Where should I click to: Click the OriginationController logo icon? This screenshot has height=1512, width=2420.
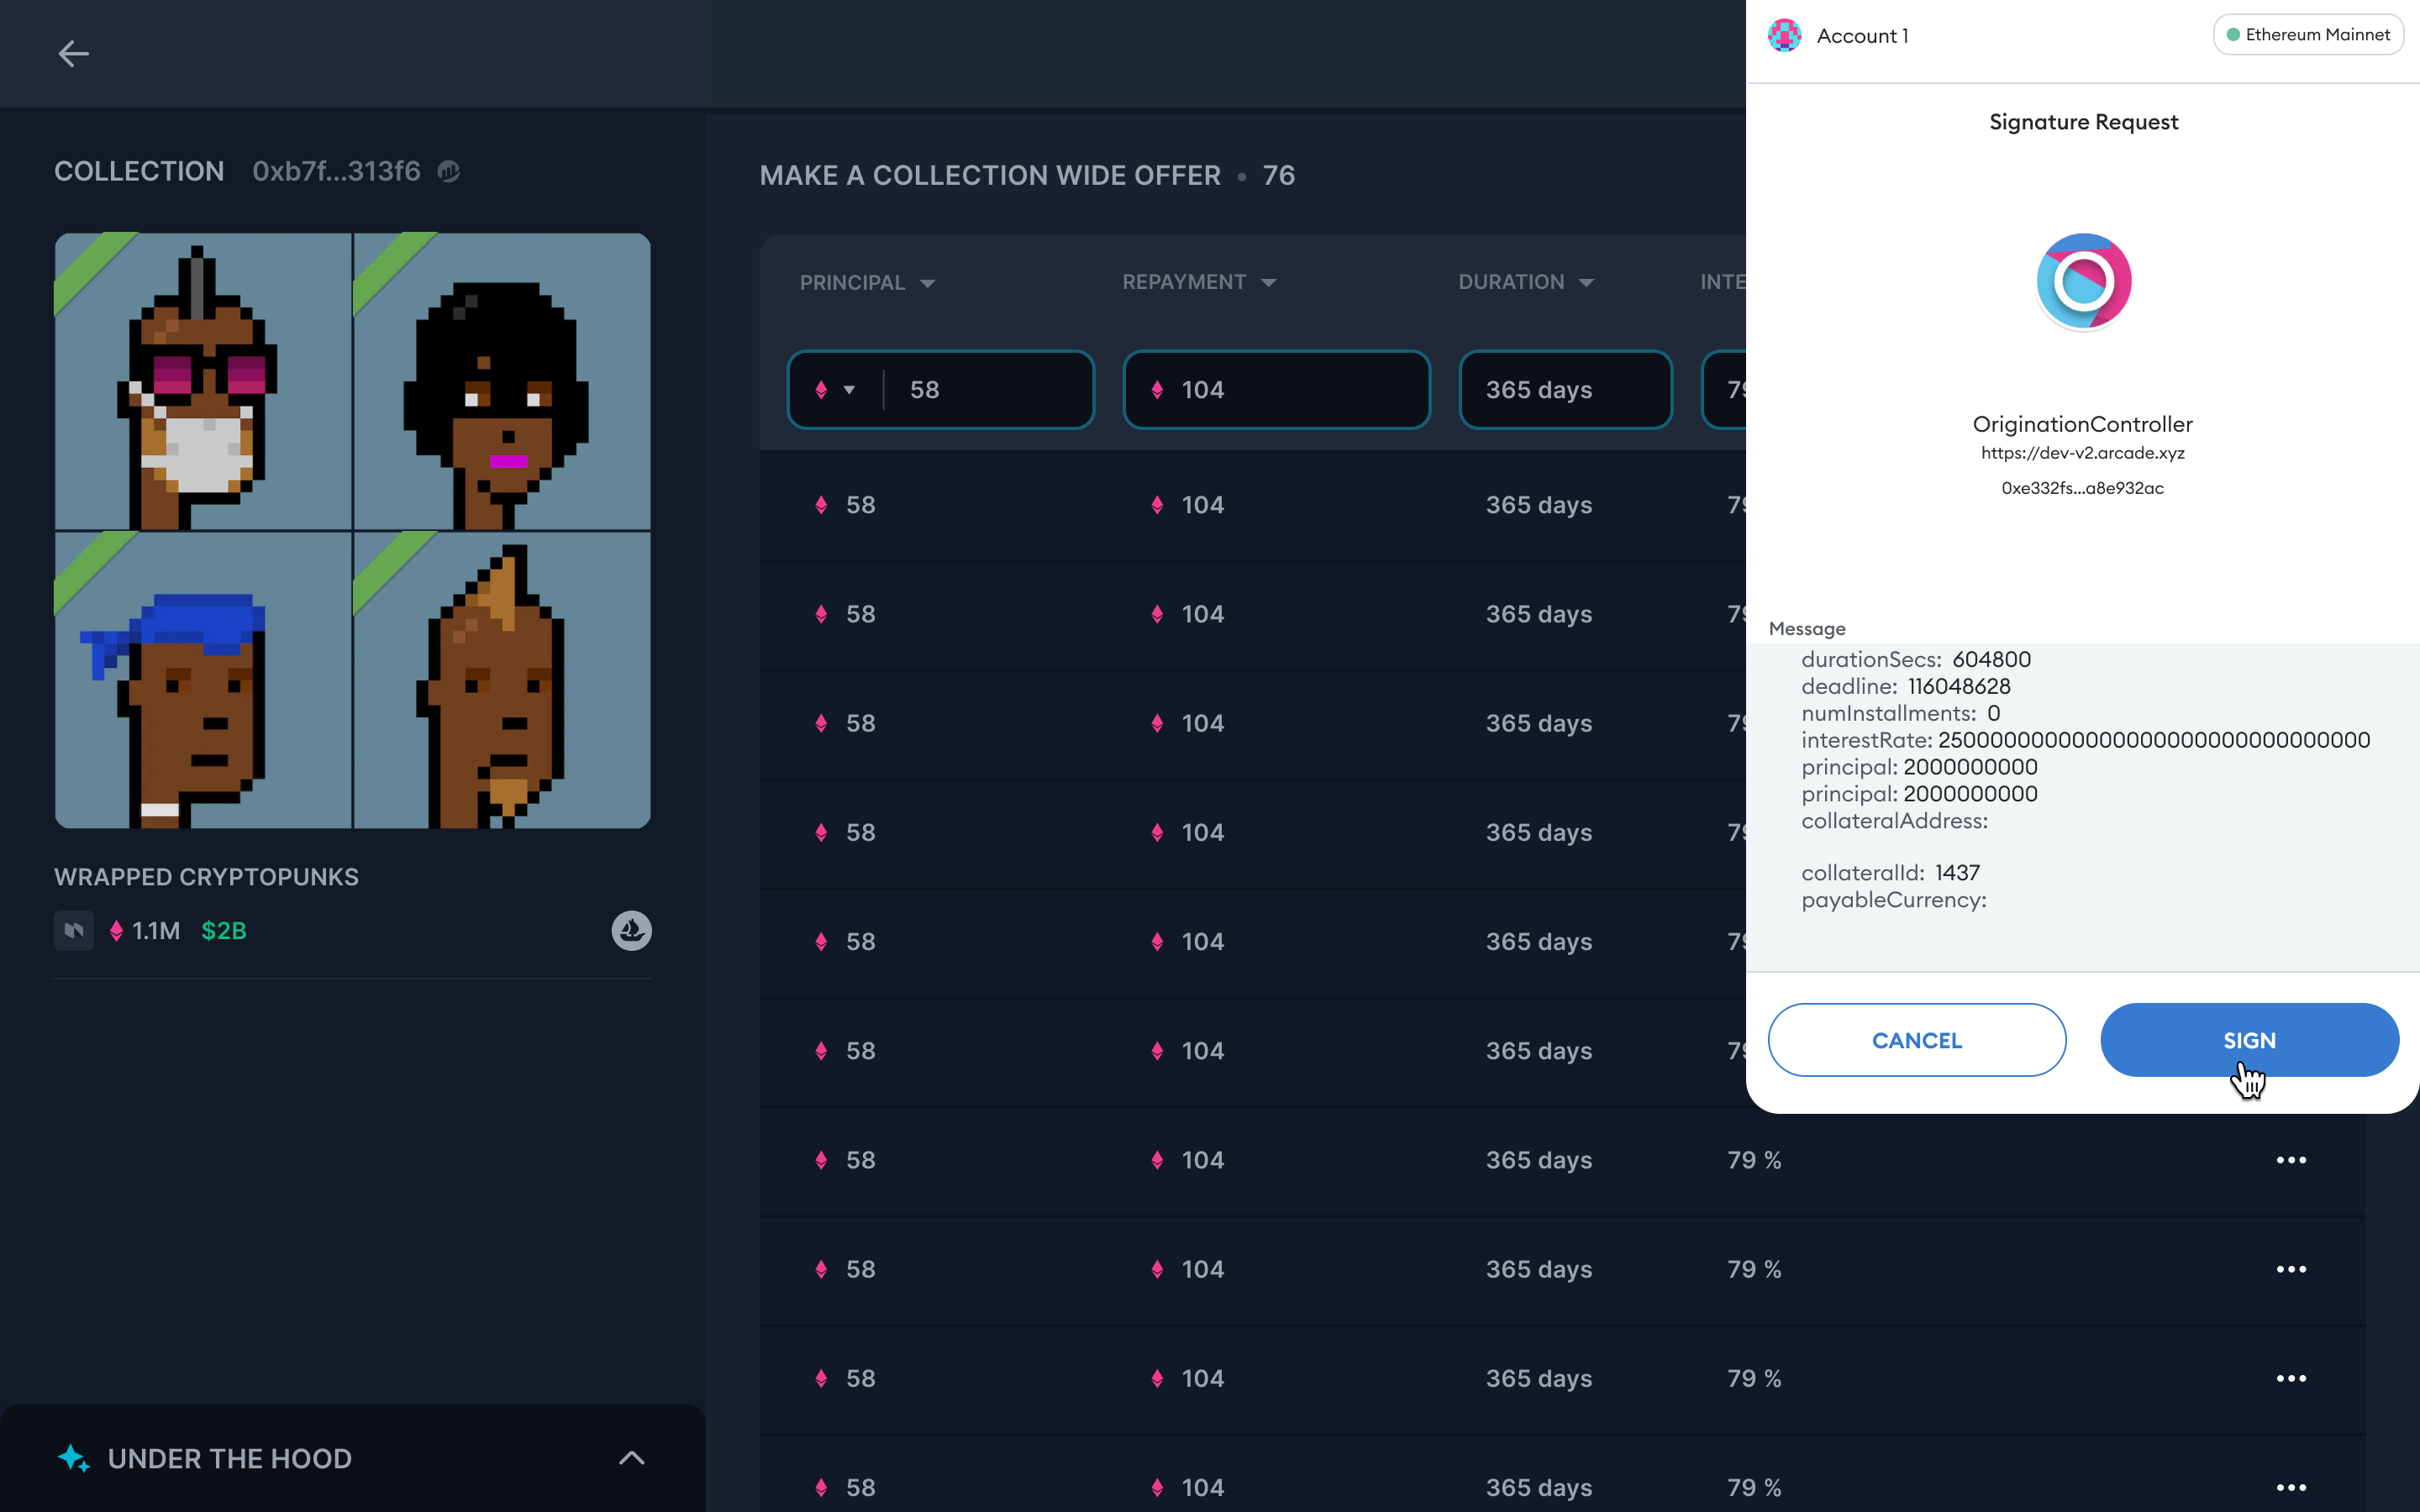pyautogui.click(x=2083, y=282)
